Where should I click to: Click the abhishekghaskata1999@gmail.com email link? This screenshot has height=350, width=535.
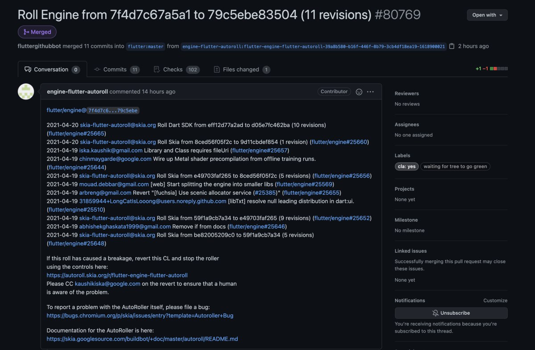(x=125, y=226)
